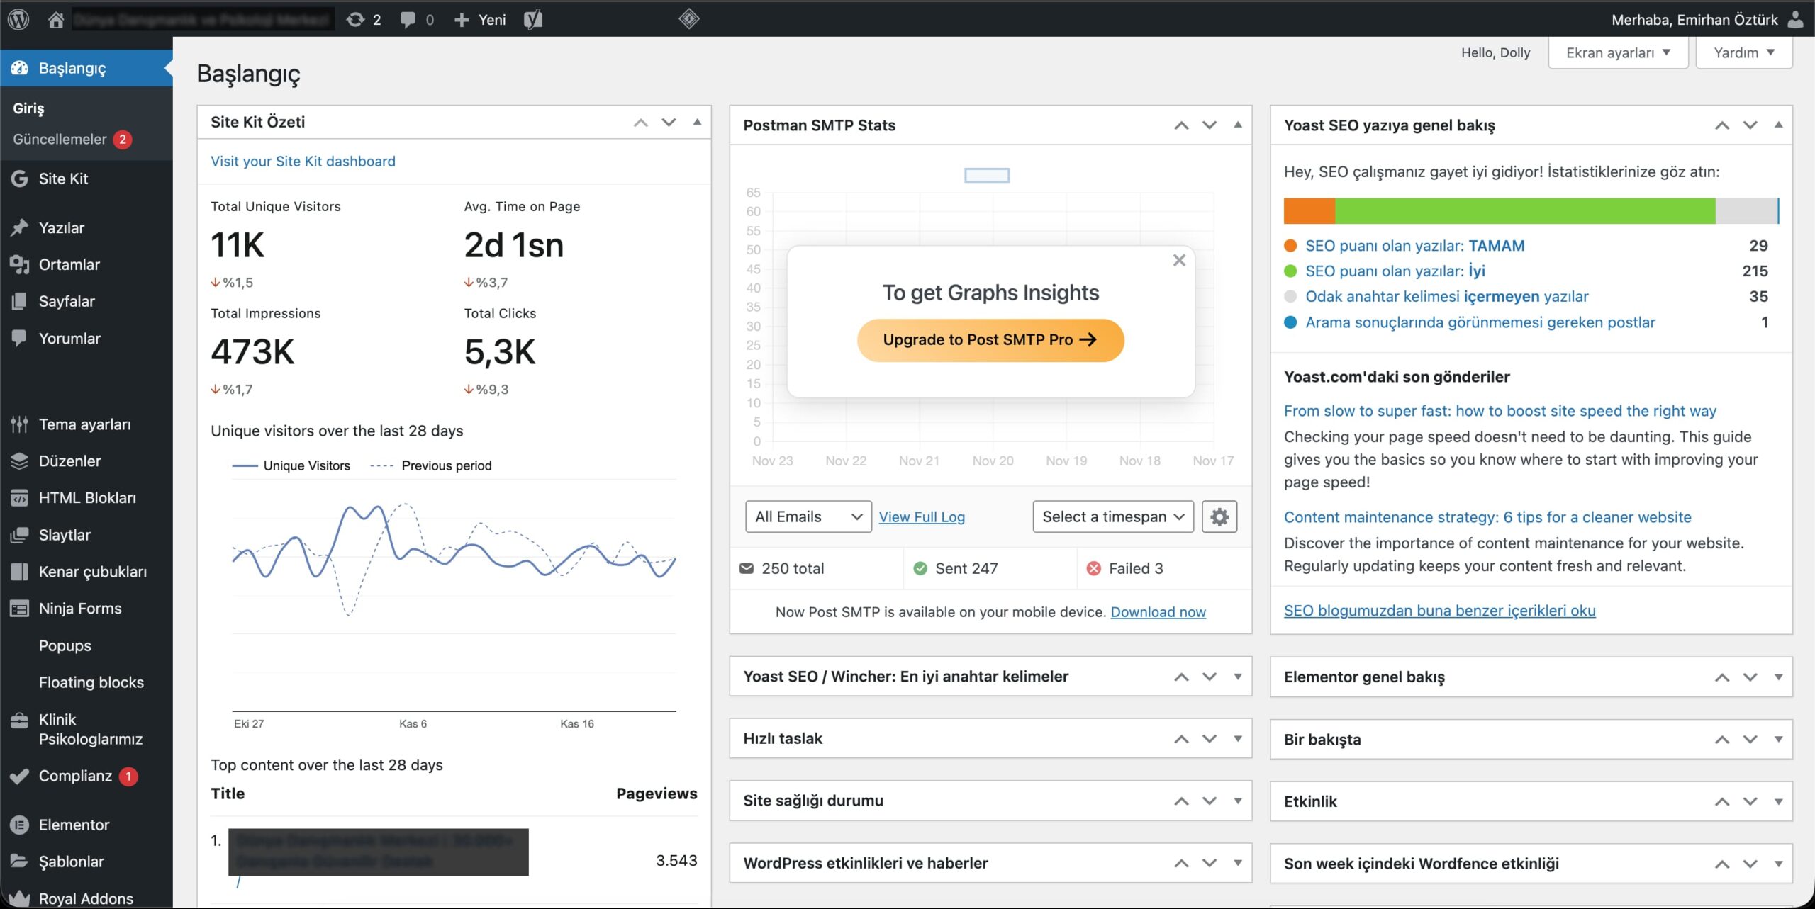
Task: Click the WordPress logo in admin bar
Action: (x=18, y=19)
